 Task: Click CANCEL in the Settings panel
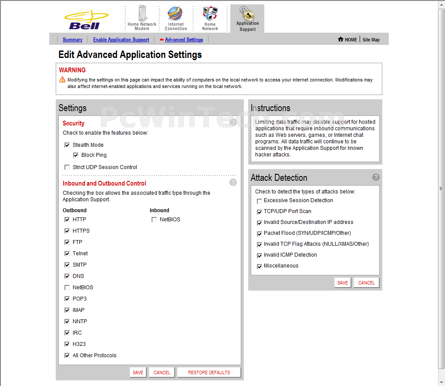(x=162, y=372)
